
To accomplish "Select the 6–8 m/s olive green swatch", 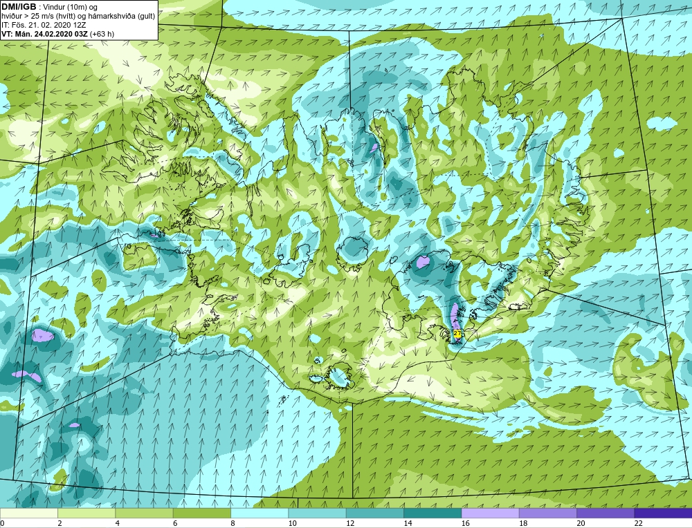I will pyautogui.click(x=201, y=513).
